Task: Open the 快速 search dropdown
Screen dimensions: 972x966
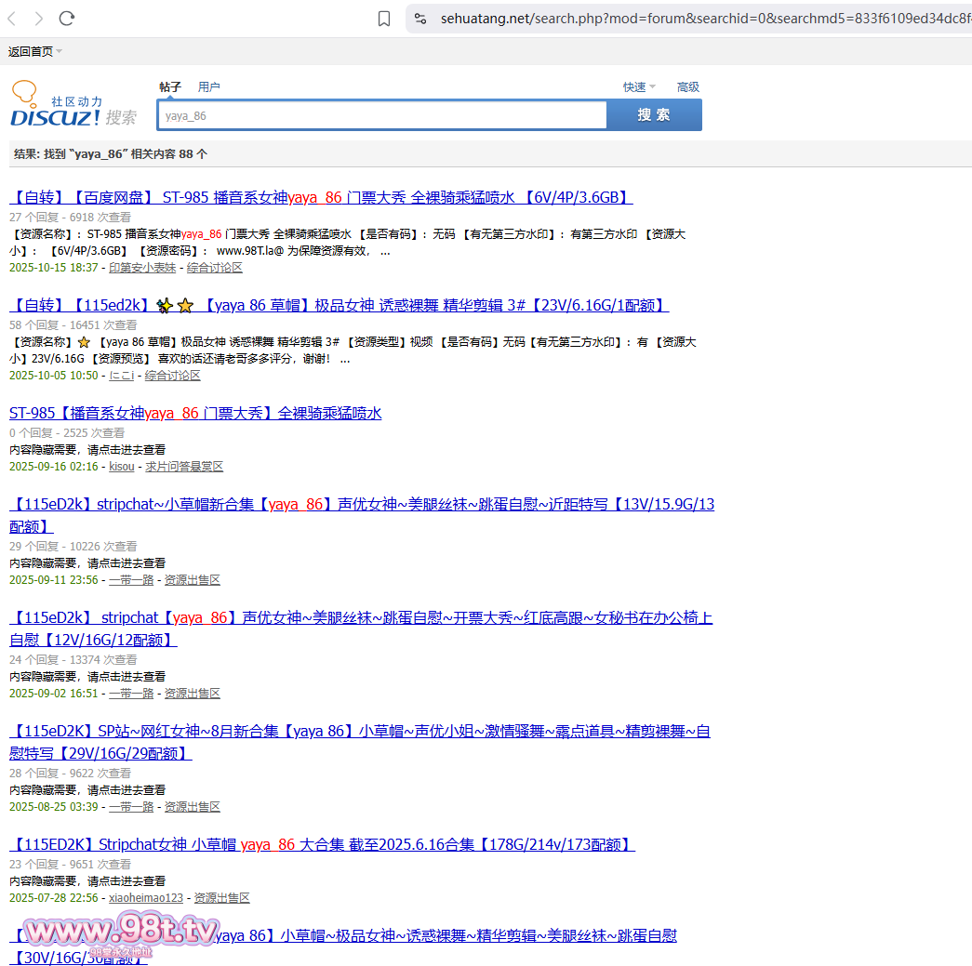Action: coord(639,87)
